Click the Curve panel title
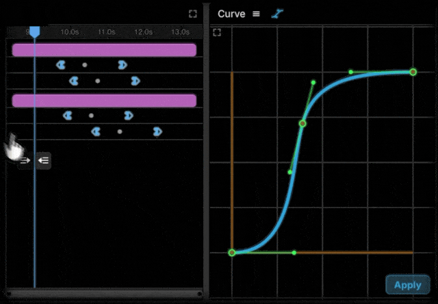The height and width of the screenshot is (304, 438). tap(231, 14)
